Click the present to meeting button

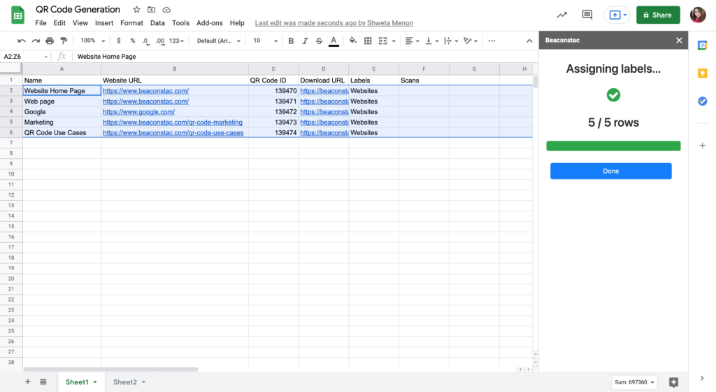click(617, 15)
